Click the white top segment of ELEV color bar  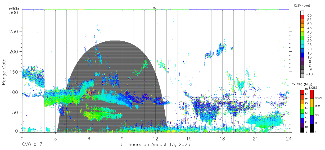click(x=302, y=13)
